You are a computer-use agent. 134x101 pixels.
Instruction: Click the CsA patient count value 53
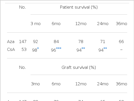24,50
